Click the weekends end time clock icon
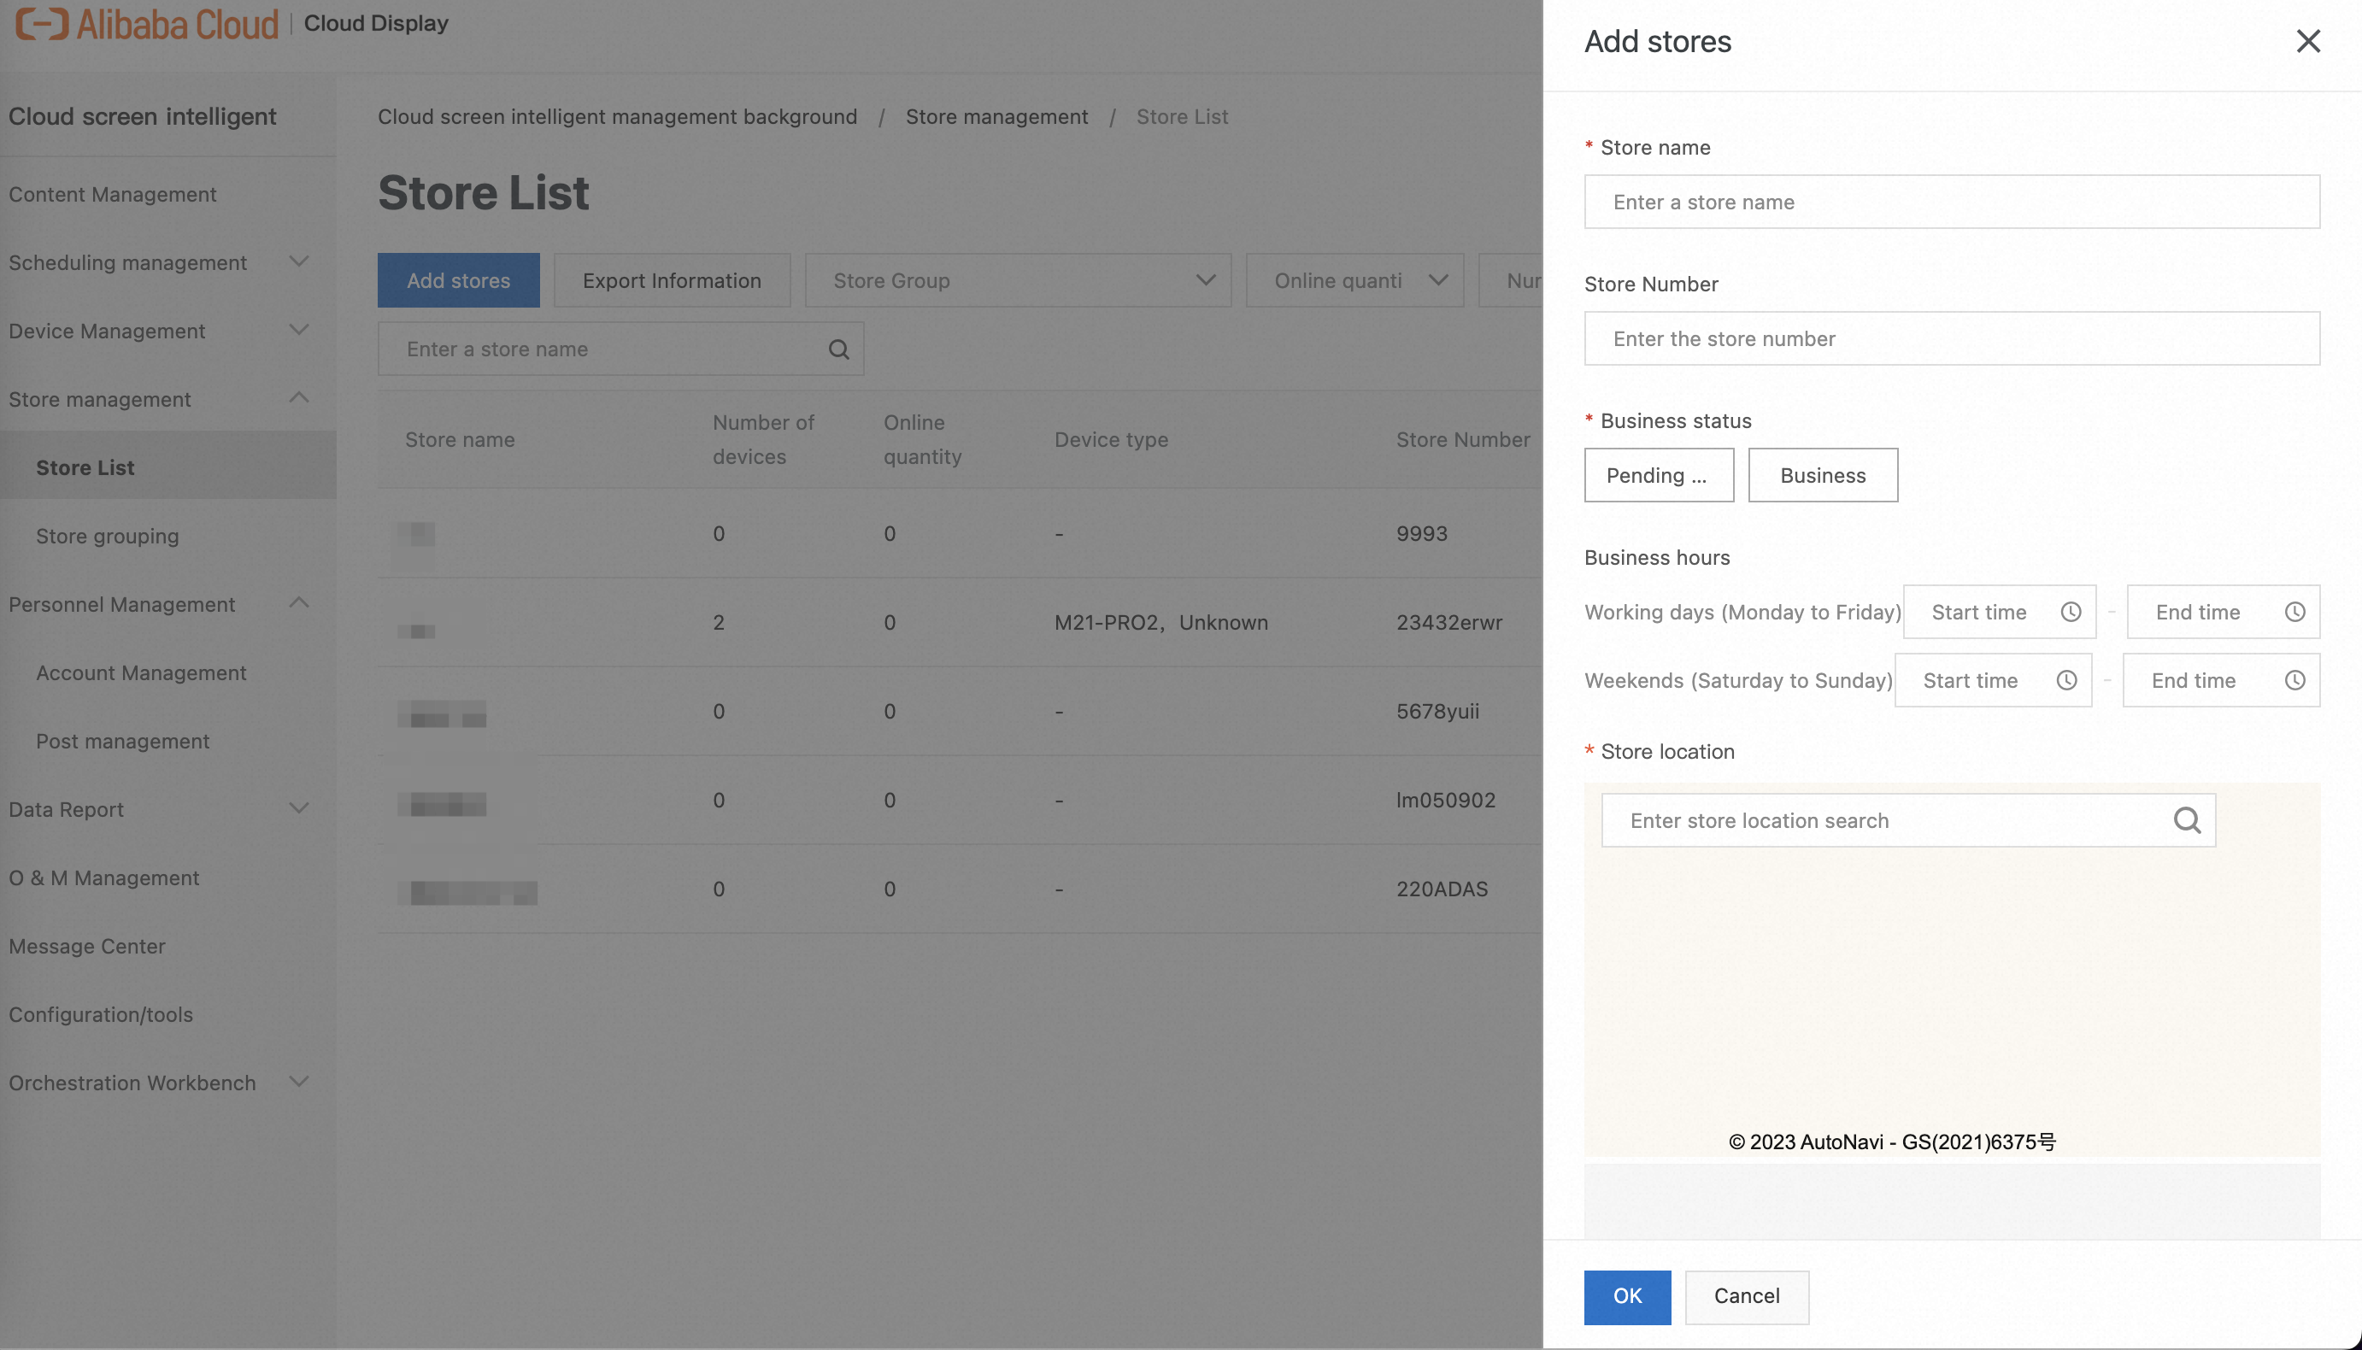Screen dimensions: 2362x1350 (x=2294, y=681)
